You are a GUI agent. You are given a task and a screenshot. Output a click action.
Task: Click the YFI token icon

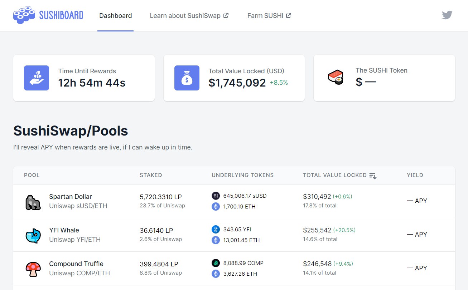tap(216, 229)
